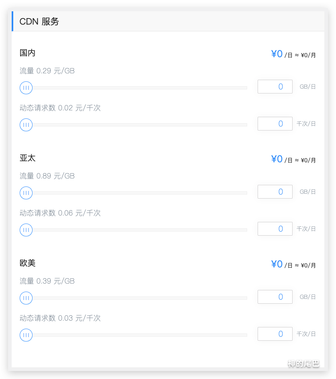This screenshot has height=379, width=336.
Task: Click the 欧美 动态请求数 slider handle
Action: tap(26, 335)
